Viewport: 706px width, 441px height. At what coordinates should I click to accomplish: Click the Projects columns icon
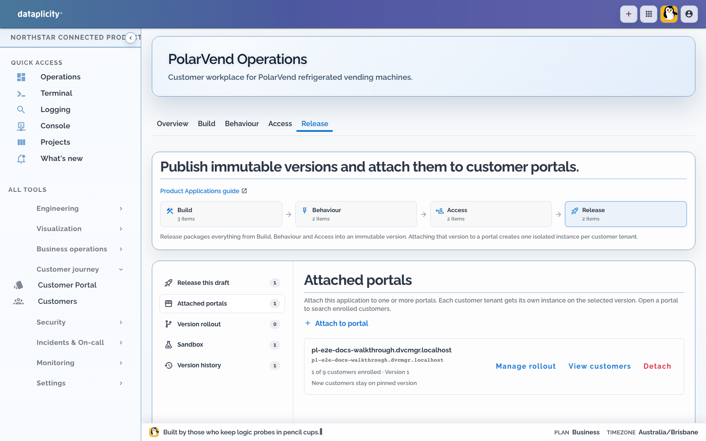click(x=21, y=142)
